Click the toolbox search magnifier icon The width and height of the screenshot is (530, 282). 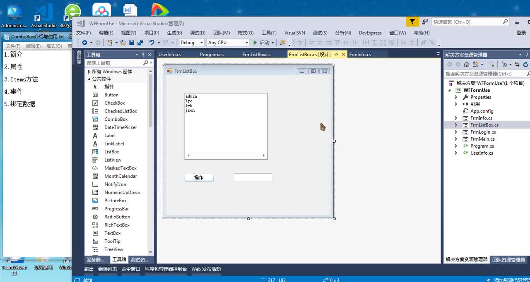(145, 63)
